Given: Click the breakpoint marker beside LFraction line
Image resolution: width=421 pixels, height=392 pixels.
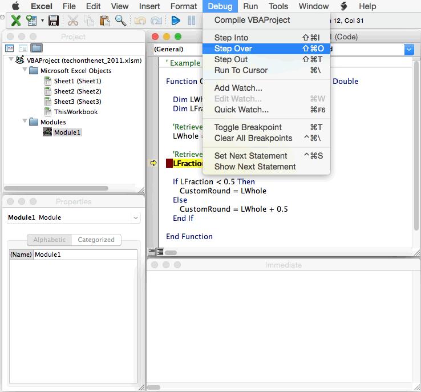Looking at the screenshot, I should pyautogui.click(x=169, y=163).
